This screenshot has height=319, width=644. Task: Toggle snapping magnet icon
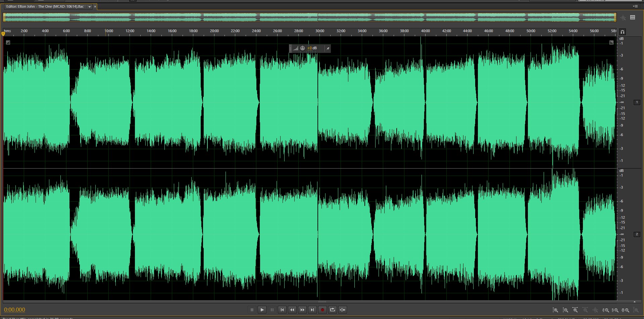pos(623,32)
